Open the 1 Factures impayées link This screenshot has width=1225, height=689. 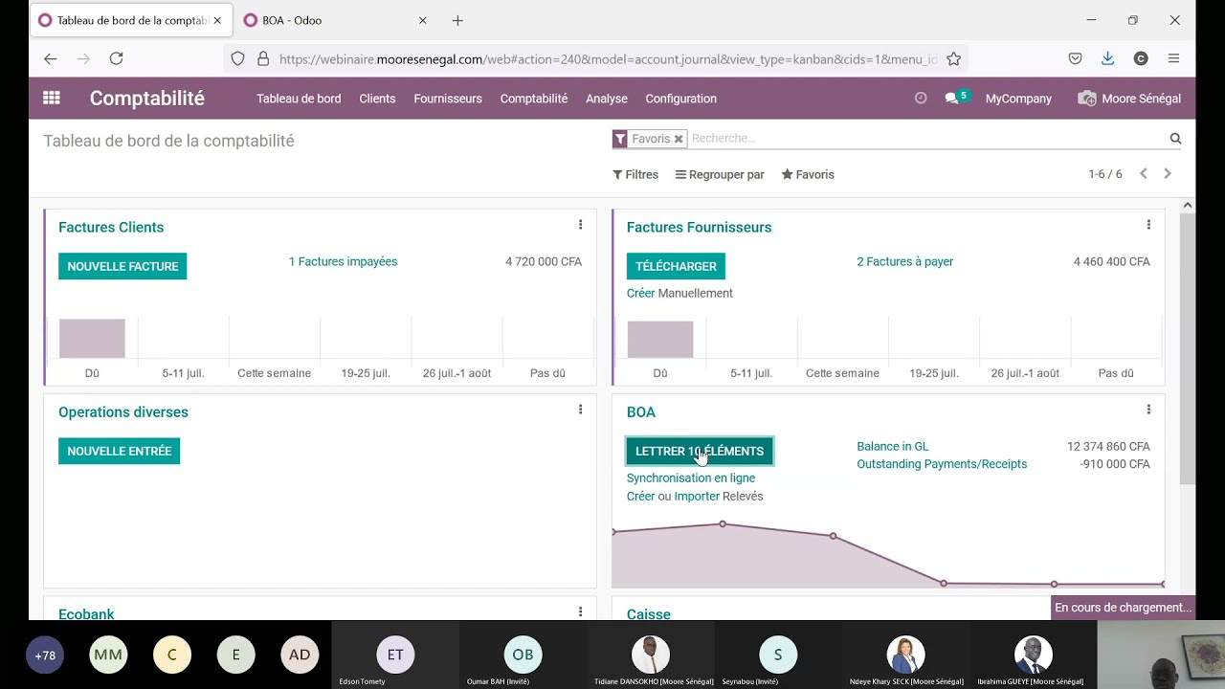343,261
